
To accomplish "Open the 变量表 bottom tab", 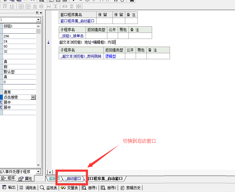I will pos(69,188).
